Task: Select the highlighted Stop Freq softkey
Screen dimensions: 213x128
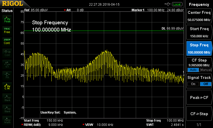Action: (x=199, y=48)
